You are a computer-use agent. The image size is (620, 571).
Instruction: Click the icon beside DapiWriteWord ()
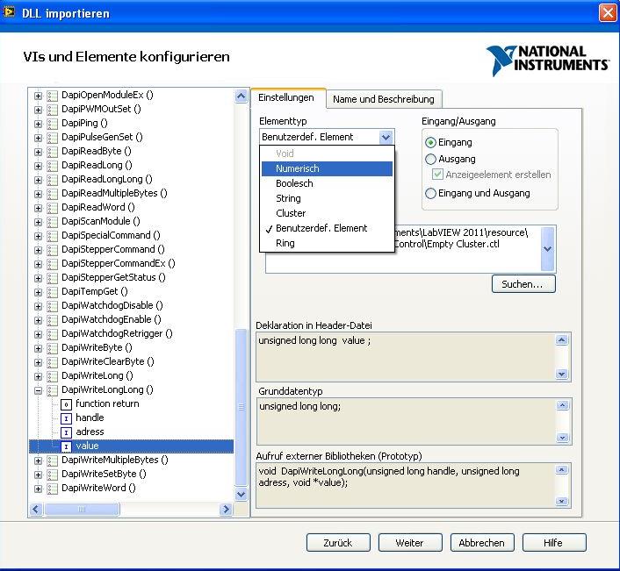coord(53,488)
